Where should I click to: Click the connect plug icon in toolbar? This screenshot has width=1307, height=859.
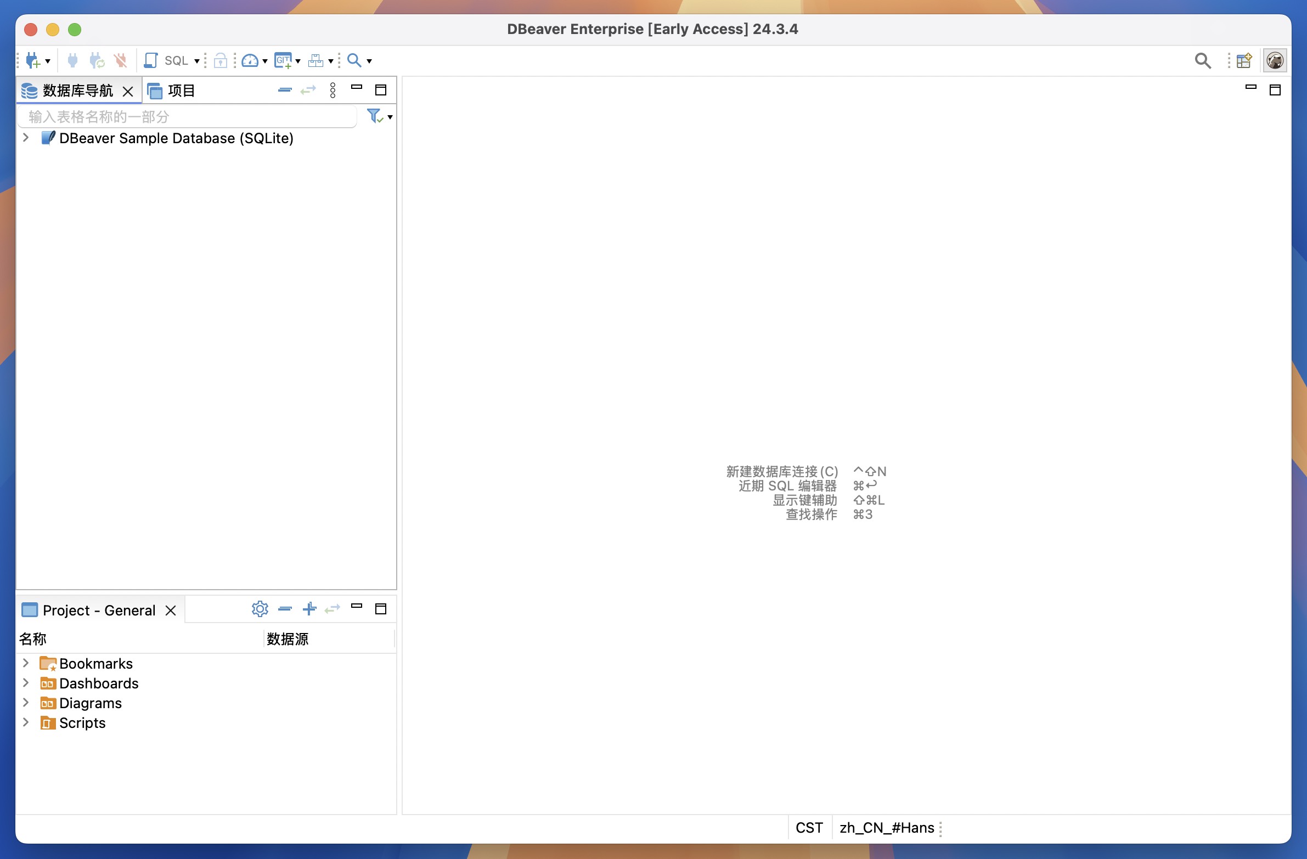point(72,60)
